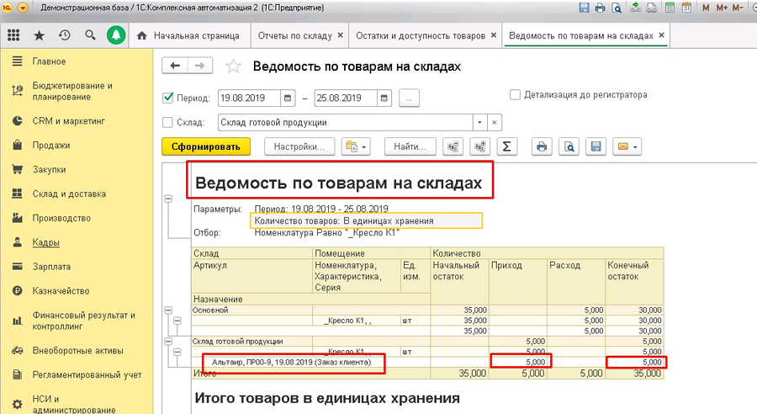Open report variants dropdown button
The width and height of the screenshot is (757, 414).
coord(356,147)
